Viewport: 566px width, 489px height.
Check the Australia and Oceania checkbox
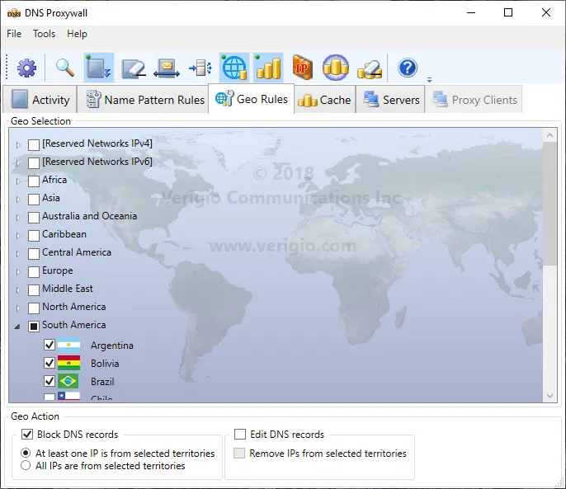34,217
